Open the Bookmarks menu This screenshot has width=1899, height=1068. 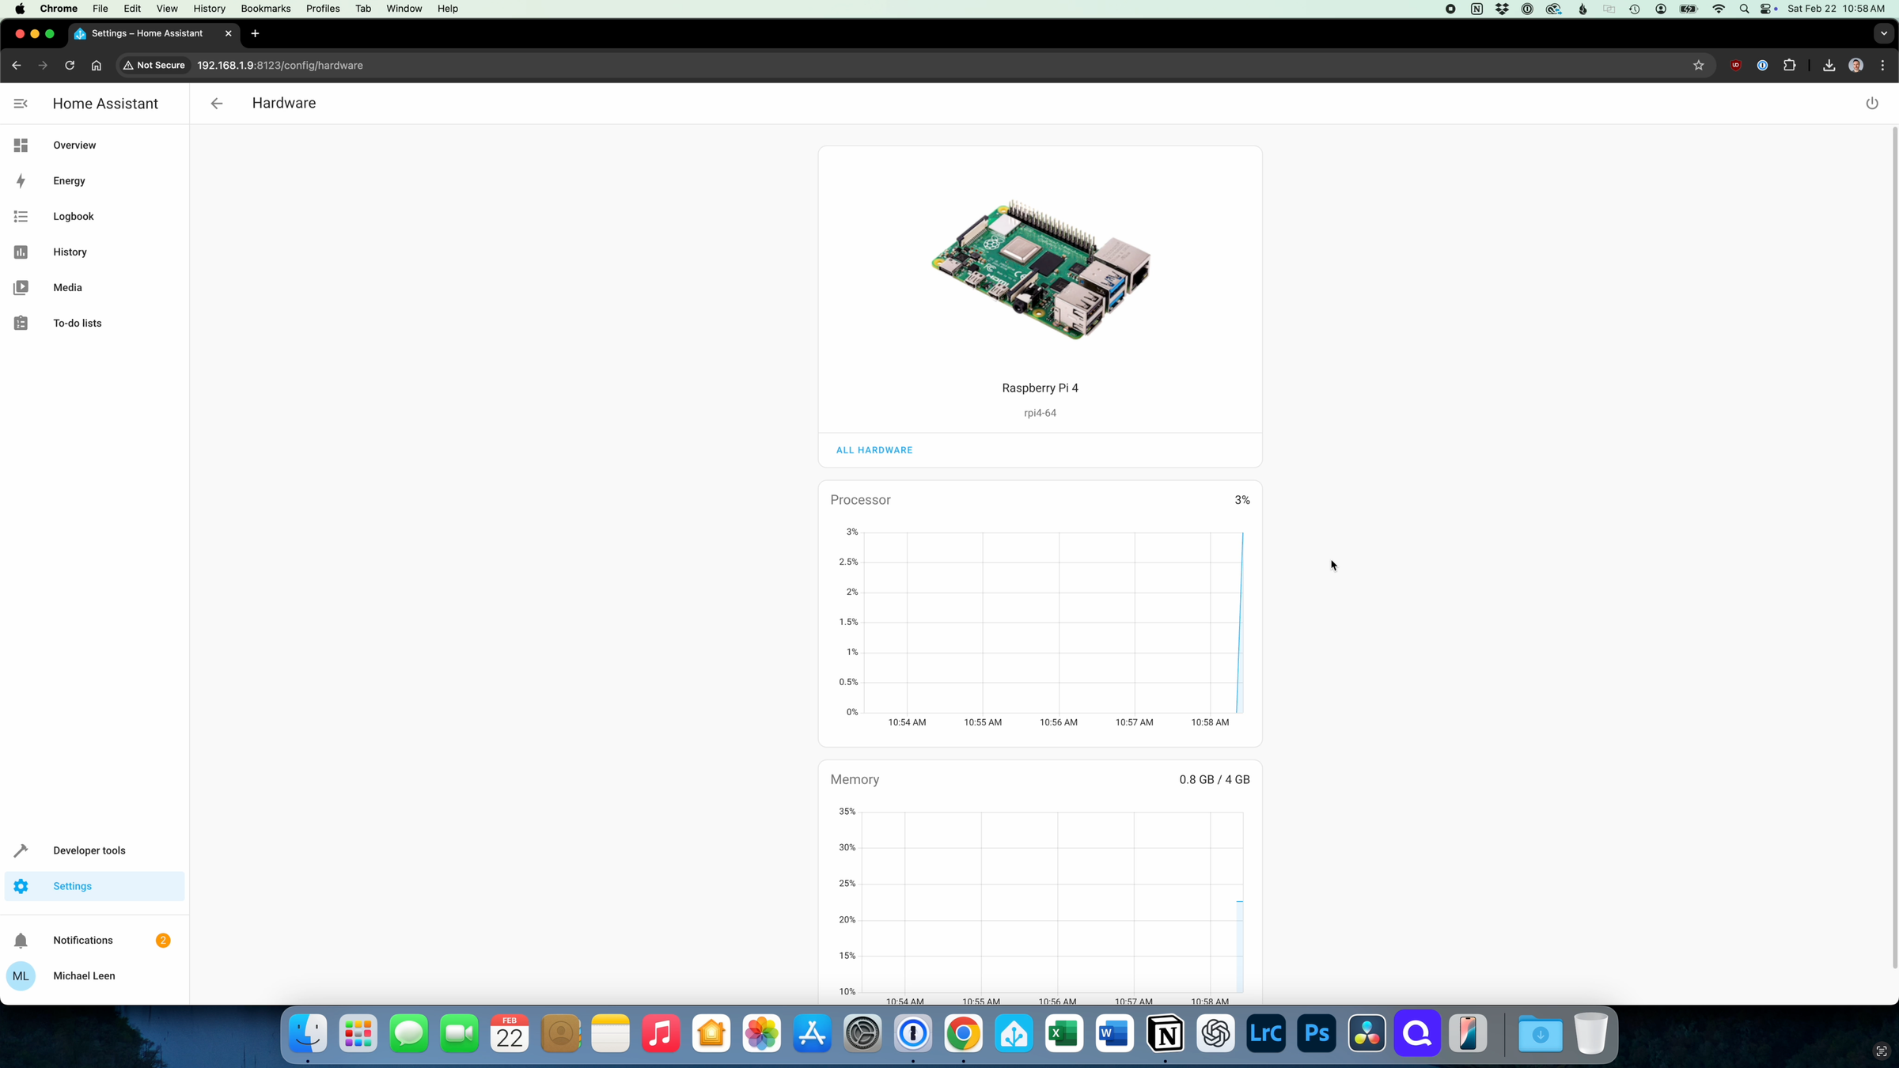[x=265, y=9]
